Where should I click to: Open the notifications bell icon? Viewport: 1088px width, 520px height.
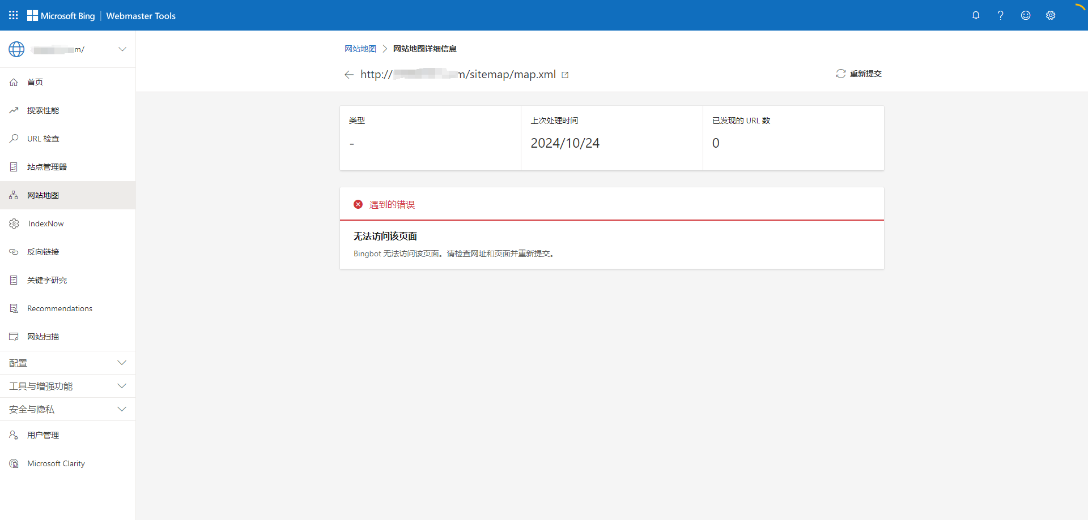976,15
